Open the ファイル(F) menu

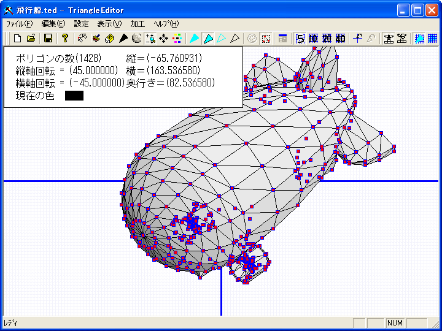[x=19, y=24]
